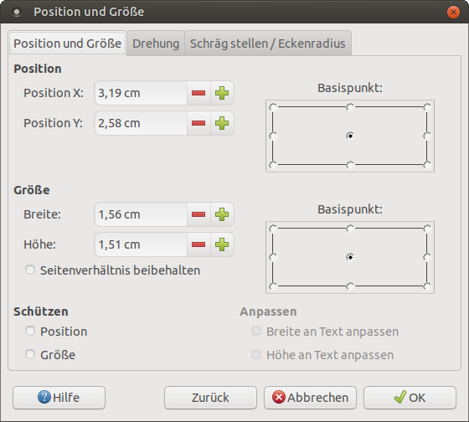The width and height of the screenshot is (469, 422).
Task: Click the Abbrechen button
Action: [x=310, y=398]
